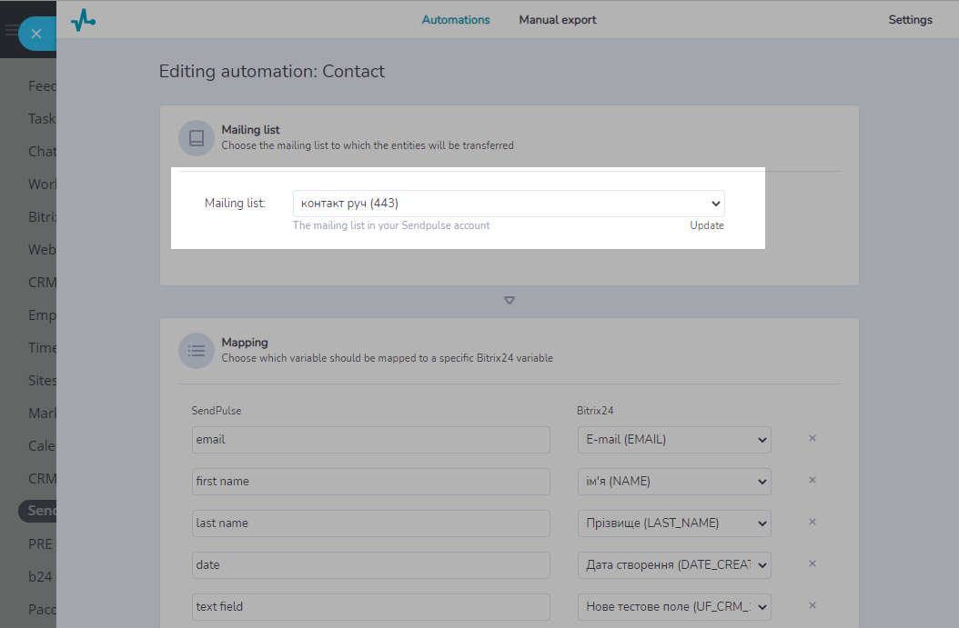The width and height of the screenshot is (959, 628).
Task: Open the E-mail (EMAIL) Bitrix24 dropdown
Action: tap(674, 440)
